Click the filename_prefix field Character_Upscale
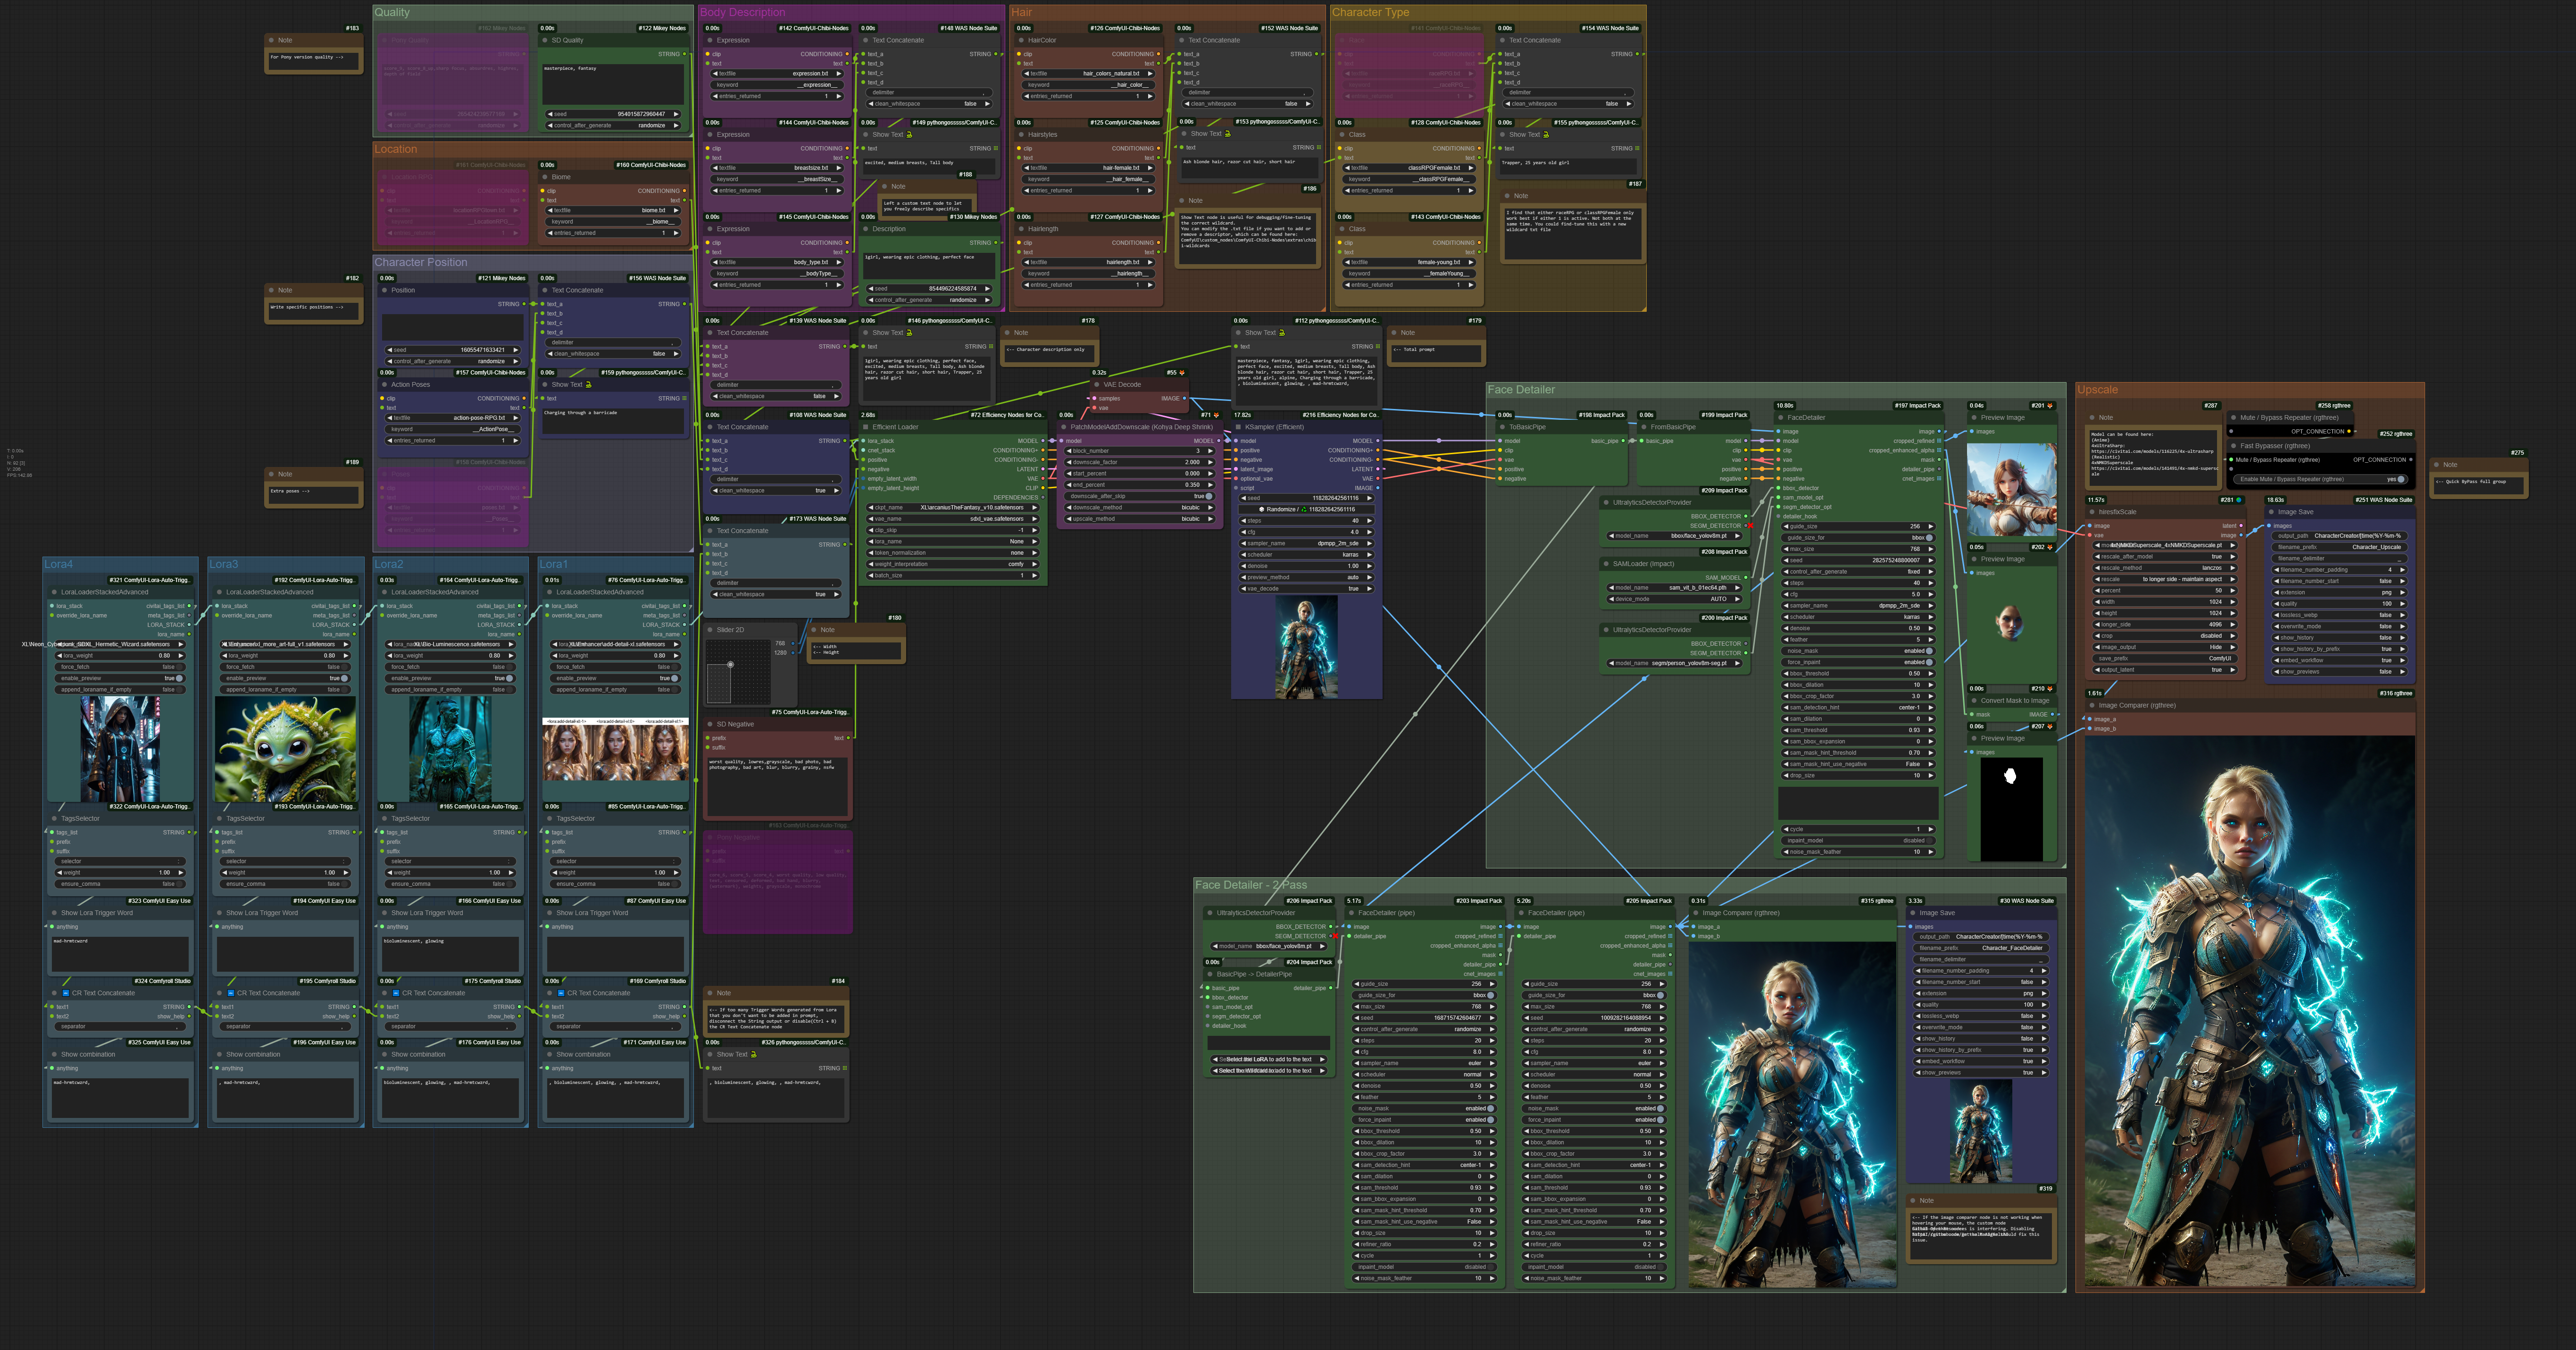This screenshot has width=2576, height=1350. point(2340,547)
